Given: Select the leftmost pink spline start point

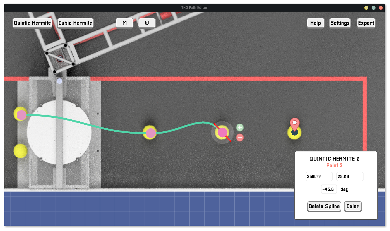Looking at the screenshot, I should [21, 115].
